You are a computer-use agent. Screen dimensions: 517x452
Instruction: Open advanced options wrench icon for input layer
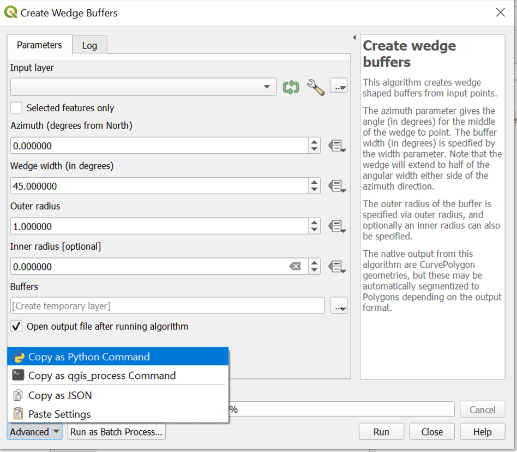click(316, 87)
